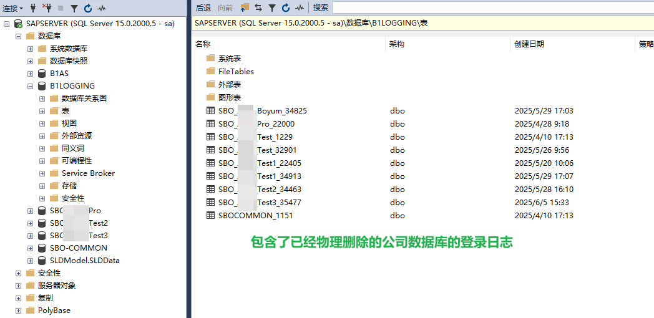Select the table row ending Test1_22405
Image resolution: width=654 pixels, height=318 pixels.
[x=260, y=163]
